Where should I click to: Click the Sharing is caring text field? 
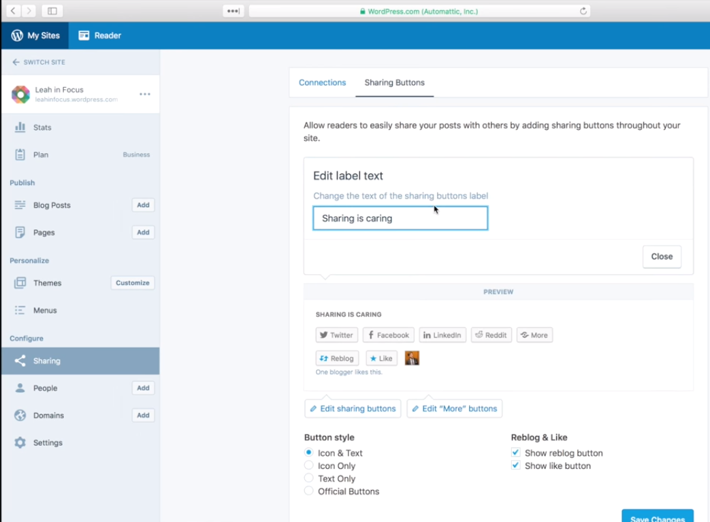point(400,218)
